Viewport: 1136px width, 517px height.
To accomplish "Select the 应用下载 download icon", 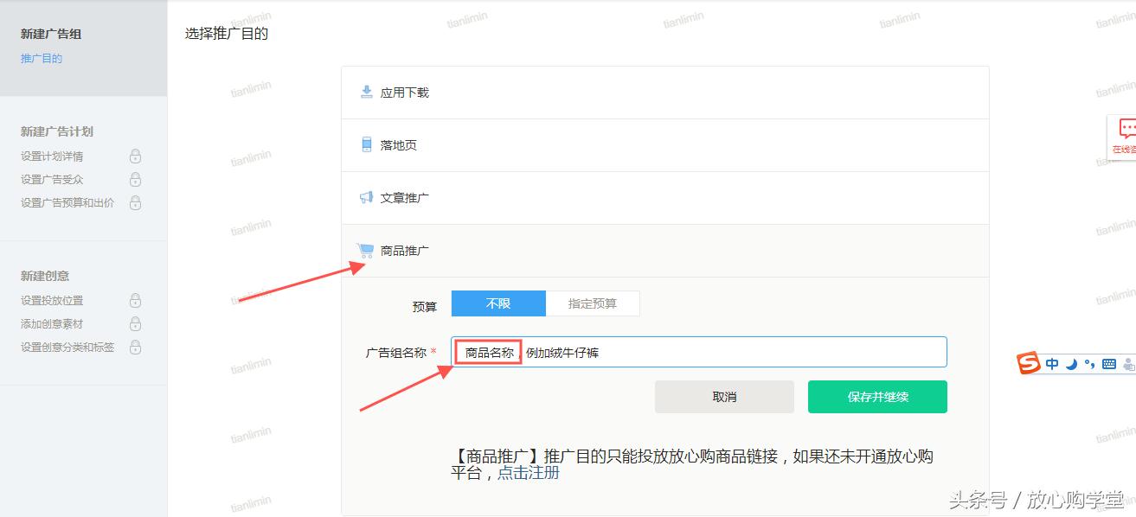I will [366, 92].
